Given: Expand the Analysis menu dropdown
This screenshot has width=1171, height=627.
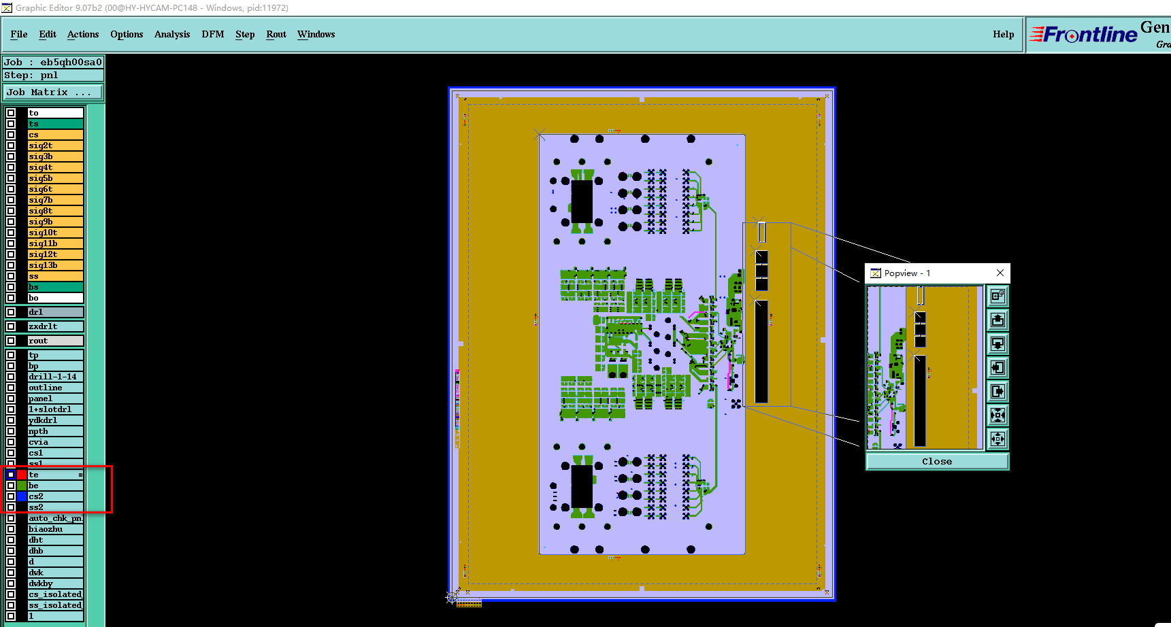Looking at the screenshot, I should pos(172,34).
